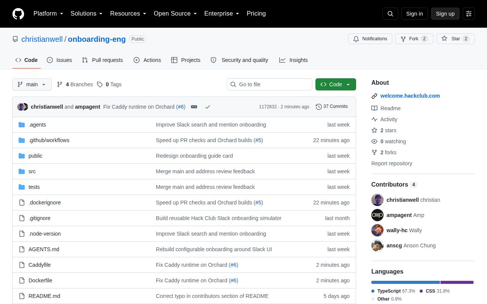Screen dimensions: 487x304
Task: Open 2 stars link in About
Action: pos(384,130)
